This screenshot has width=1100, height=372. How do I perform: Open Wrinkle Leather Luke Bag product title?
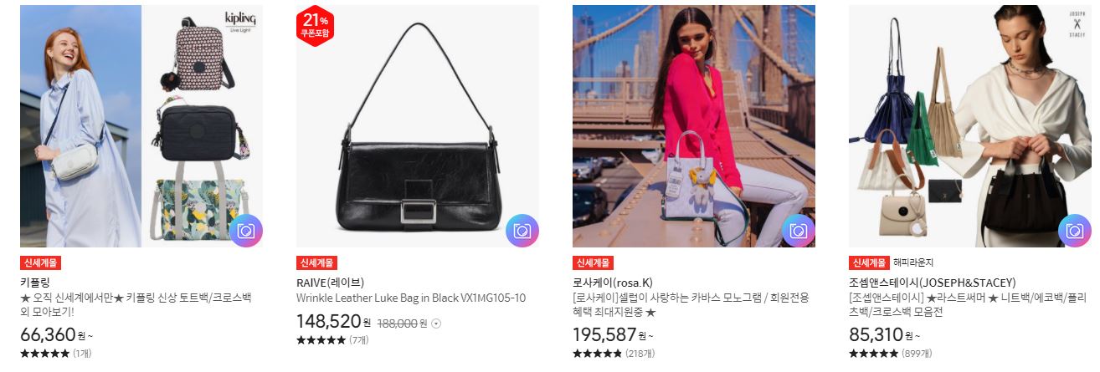pos(411,298)
